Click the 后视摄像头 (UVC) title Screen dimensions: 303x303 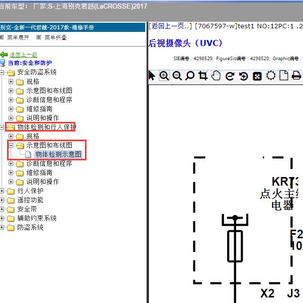tap(185, 43)
